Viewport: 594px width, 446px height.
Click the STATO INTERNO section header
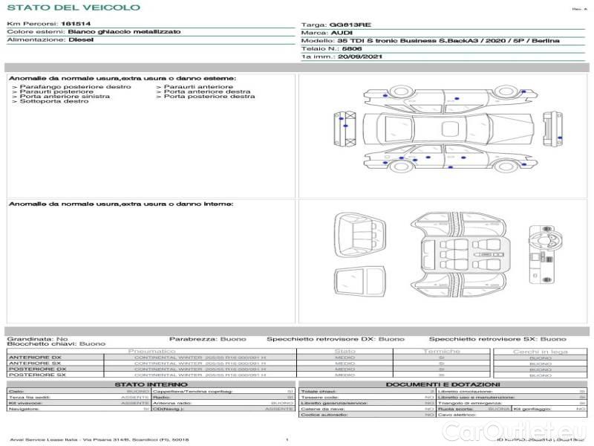tap(151, 384)
